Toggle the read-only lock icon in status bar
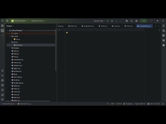Viewport: 166px width, 124px height. coord(163,104)
